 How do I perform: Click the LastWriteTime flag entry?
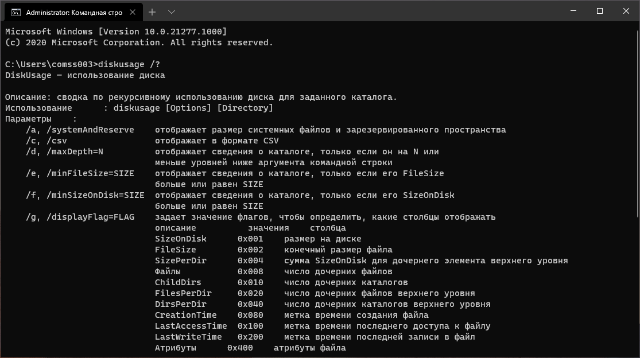[189, 337]
